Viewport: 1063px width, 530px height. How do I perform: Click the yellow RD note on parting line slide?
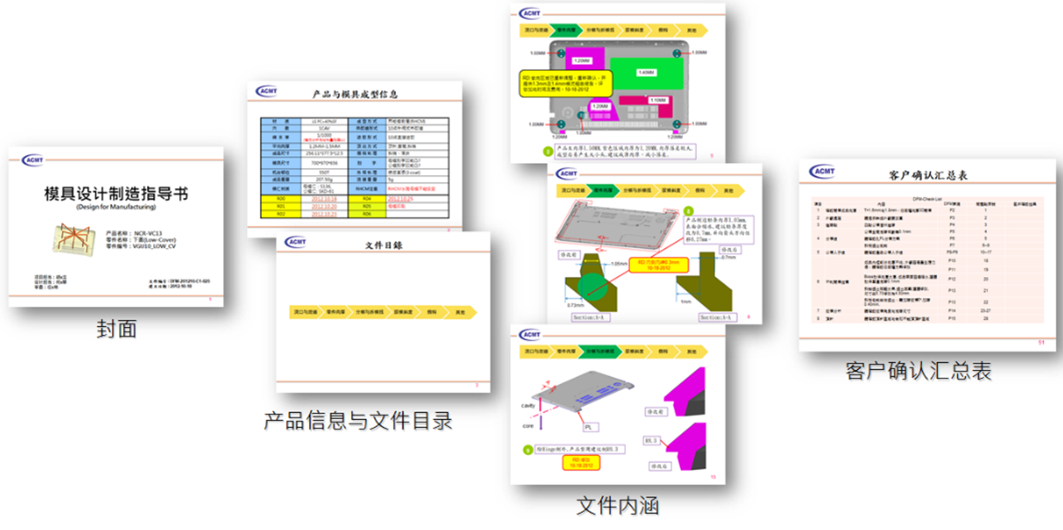click(581, 463)
